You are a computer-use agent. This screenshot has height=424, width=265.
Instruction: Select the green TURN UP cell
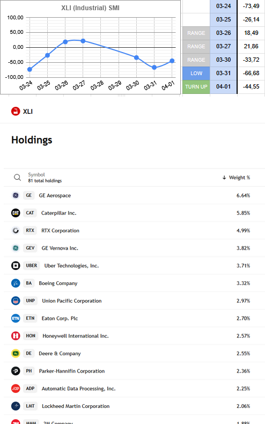point(196,87)
